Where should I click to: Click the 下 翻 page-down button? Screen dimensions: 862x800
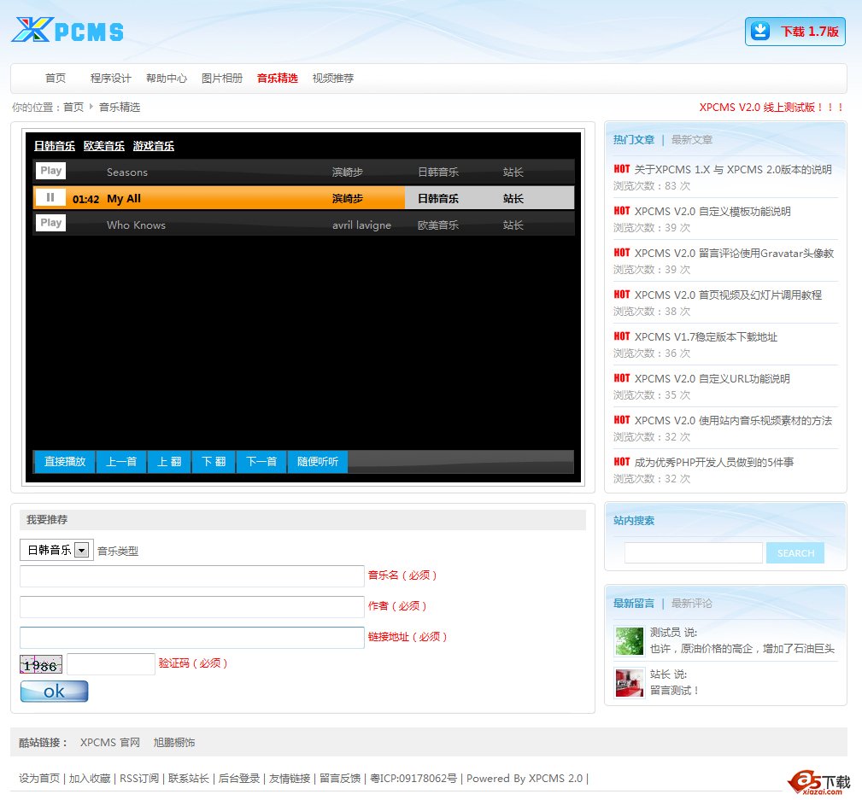pos(214,462)
